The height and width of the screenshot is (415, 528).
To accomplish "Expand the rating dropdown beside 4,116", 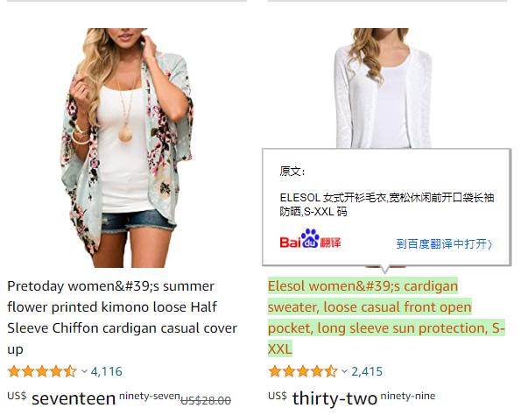I will [84, 371].
